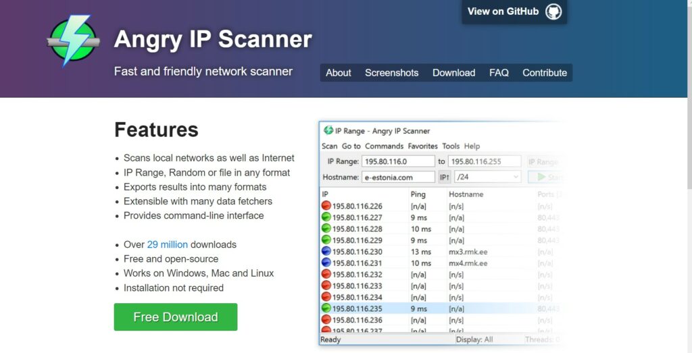Screen dimensions: 692x353
Task: Select the IP address 195.80.116.229
Action: pos(357,240)
